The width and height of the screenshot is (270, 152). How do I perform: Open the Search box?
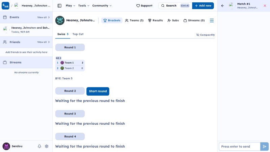point(175,6)
